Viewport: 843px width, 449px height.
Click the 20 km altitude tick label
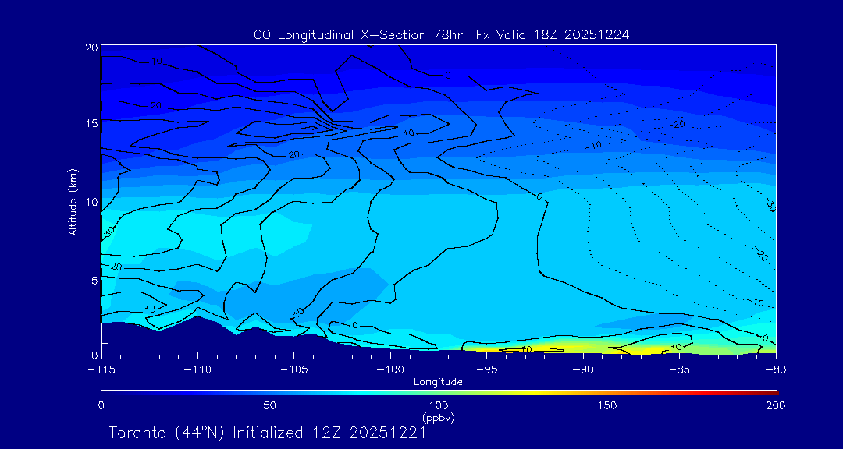click(x=91, y=48)
